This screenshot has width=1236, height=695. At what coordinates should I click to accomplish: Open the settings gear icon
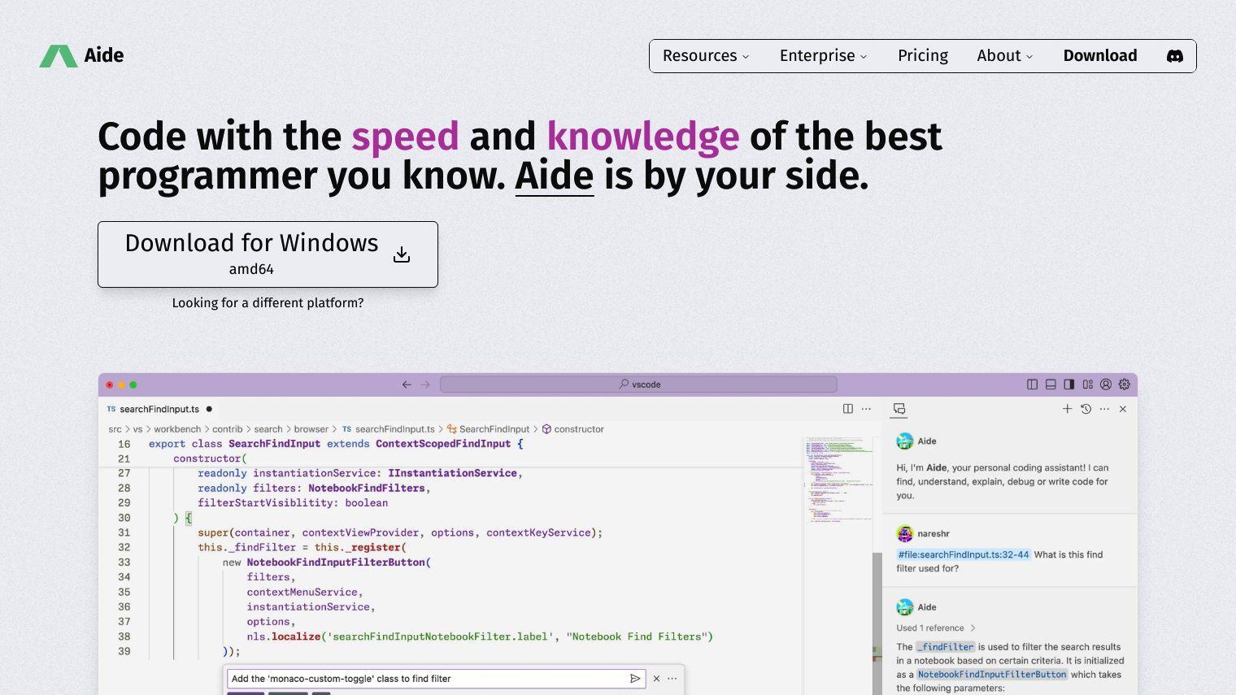1125,384
